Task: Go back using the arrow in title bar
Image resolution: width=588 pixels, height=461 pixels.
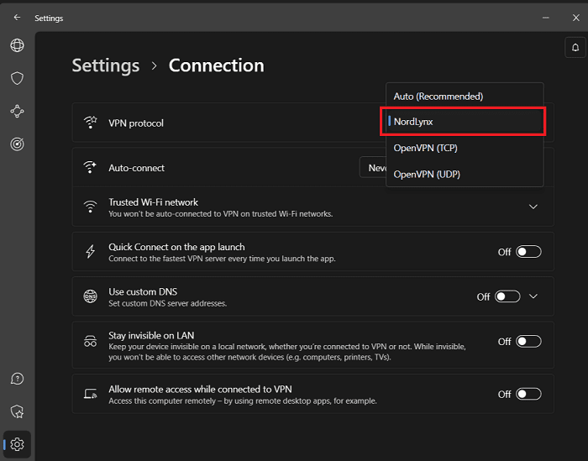Action: click(17, 18)
